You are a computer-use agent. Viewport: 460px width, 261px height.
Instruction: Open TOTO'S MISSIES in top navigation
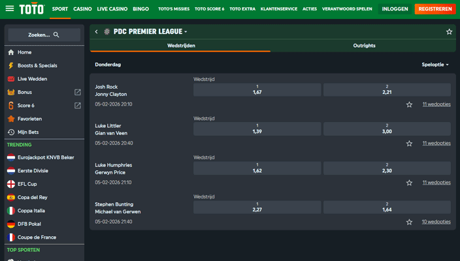pos(174,9)
